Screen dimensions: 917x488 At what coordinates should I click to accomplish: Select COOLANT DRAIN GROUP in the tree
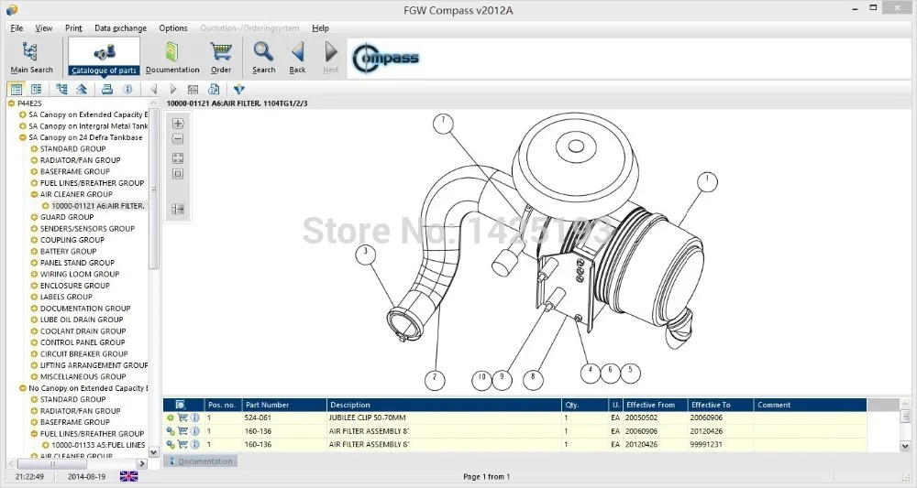83,331
